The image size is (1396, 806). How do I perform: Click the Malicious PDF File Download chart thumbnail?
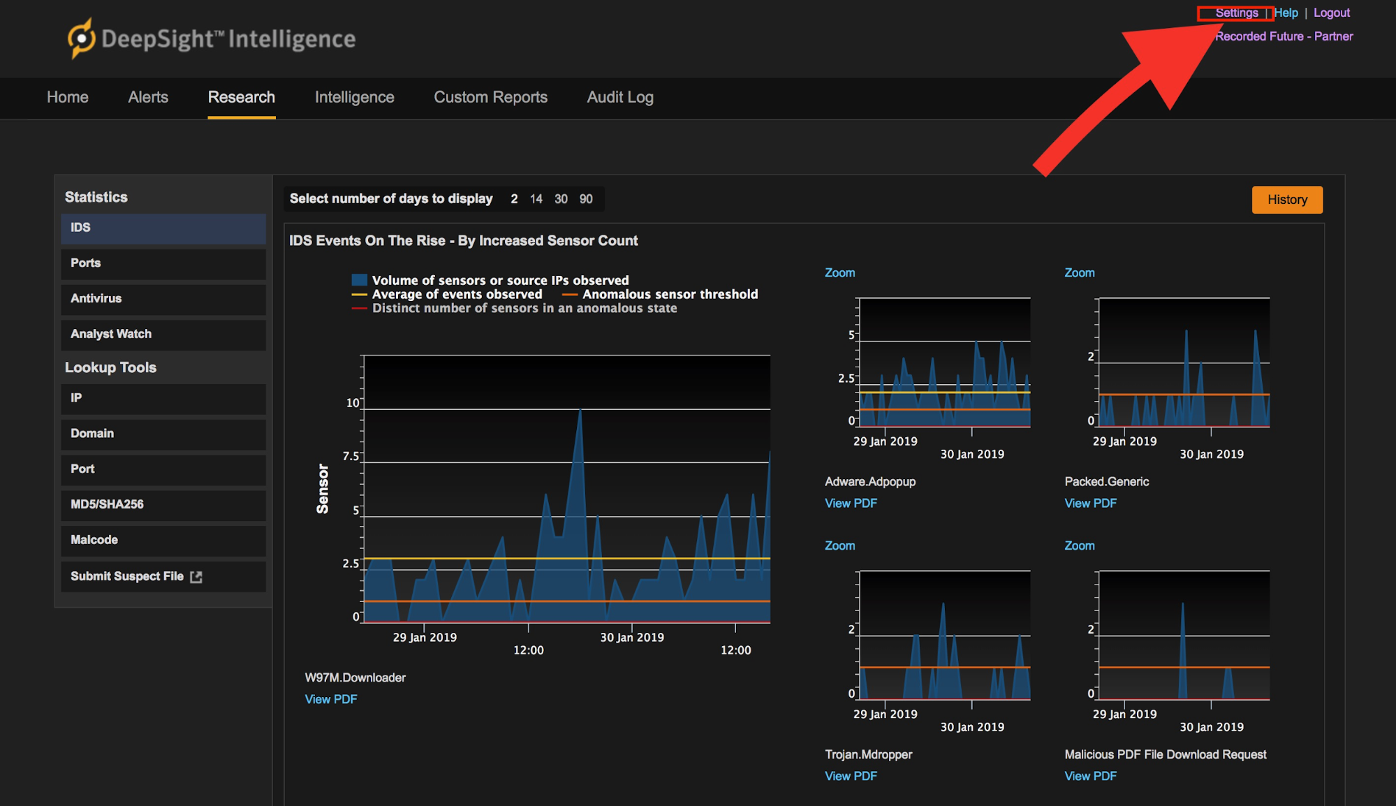coord(1184,636)
